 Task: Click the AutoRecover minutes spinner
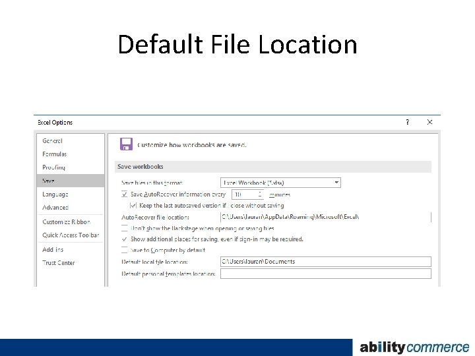coord(260,194)
